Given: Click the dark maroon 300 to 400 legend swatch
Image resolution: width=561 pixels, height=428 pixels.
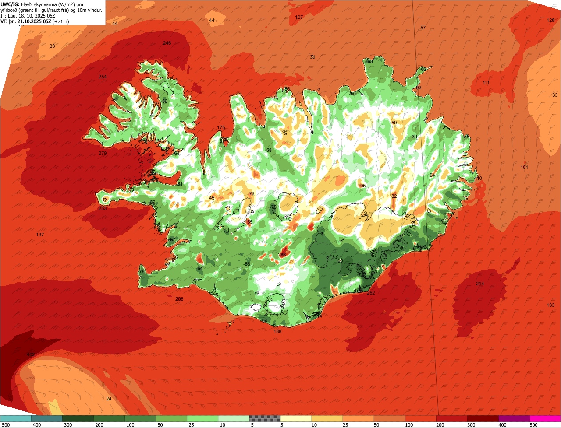Looking at the screenshot, I should (483, 418).
